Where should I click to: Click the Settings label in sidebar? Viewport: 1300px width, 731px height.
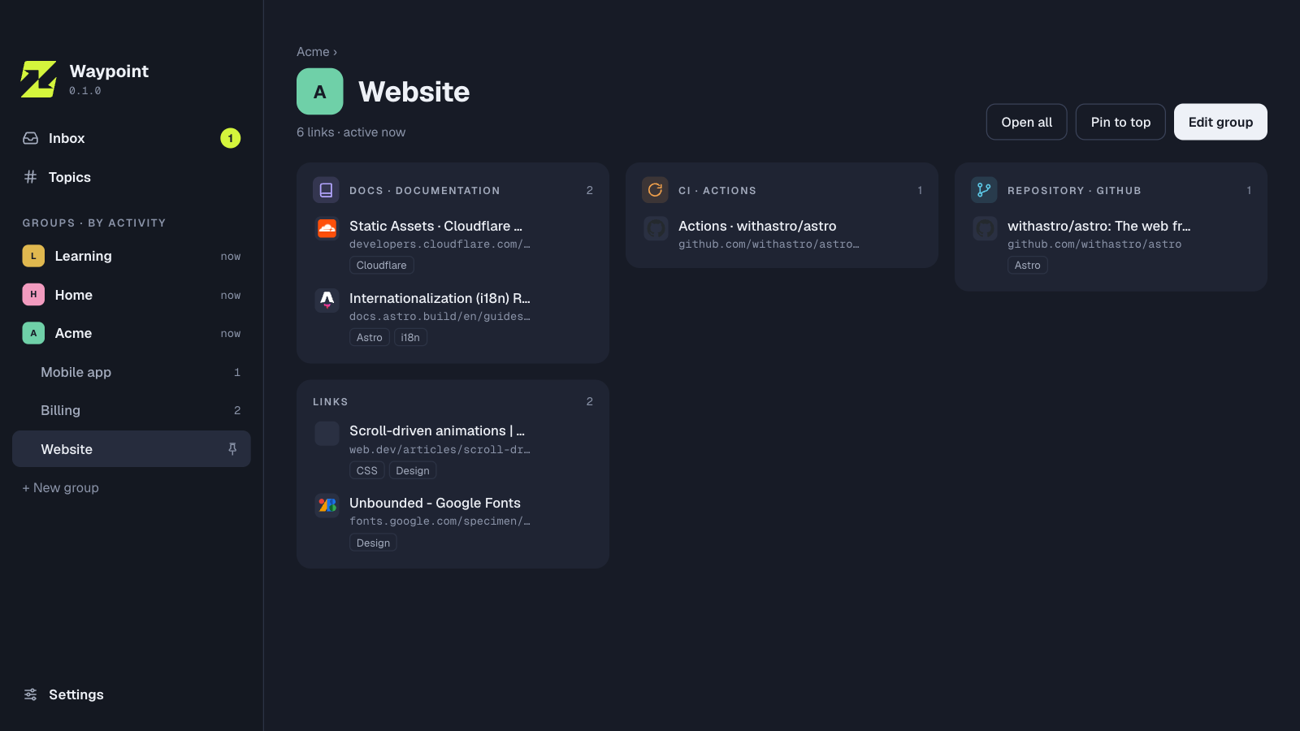tap(76, 694)
